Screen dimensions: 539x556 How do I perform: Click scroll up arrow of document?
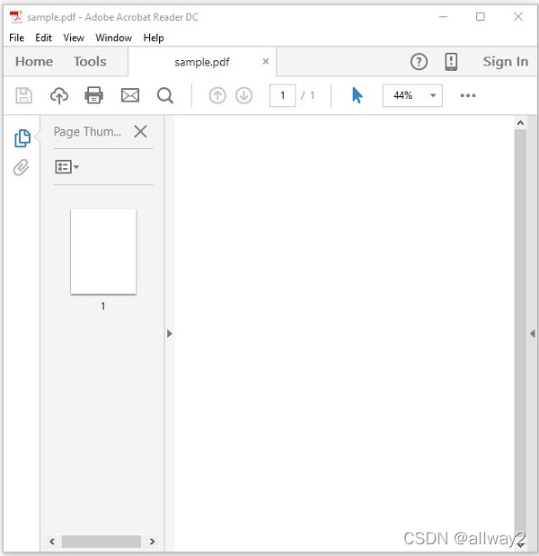coord(520,123)
